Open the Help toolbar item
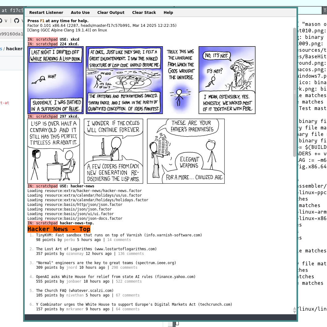The width and height of the screenshot is (327, 327). (x=168, y=13)
